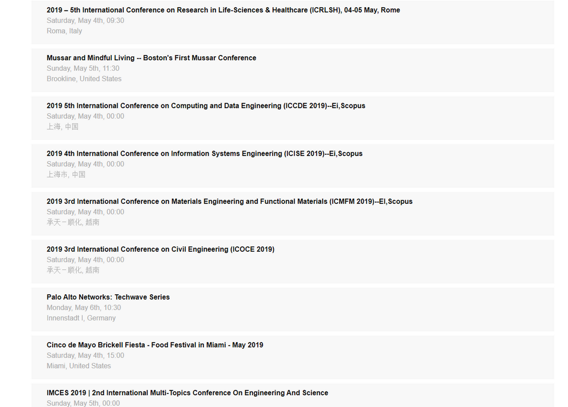Click the "Sunday, May 5th, 11:30" date
568x407 pixels.
pos(83,69)
